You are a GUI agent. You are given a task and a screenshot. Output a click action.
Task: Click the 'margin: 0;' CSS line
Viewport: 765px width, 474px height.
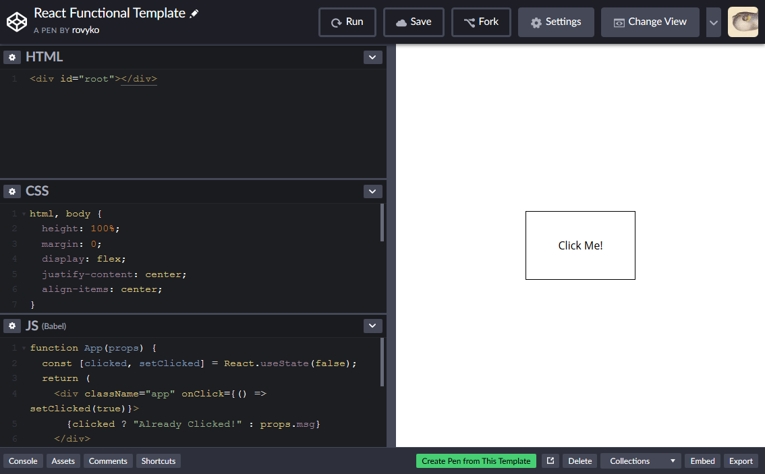coord(72,244)
